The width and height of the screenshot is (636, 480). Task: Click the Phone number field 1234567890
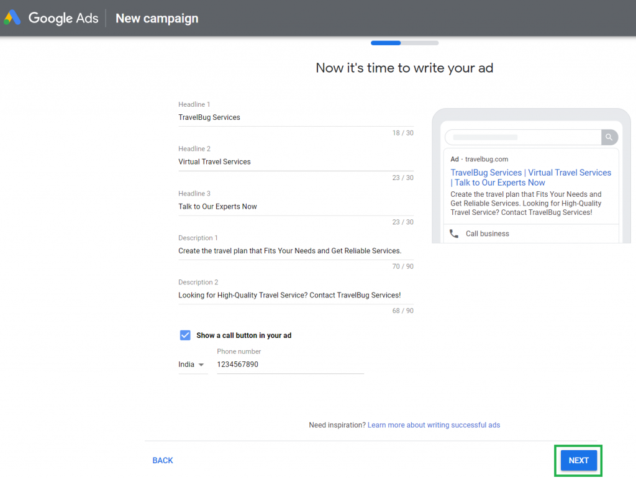click(291, 365)
